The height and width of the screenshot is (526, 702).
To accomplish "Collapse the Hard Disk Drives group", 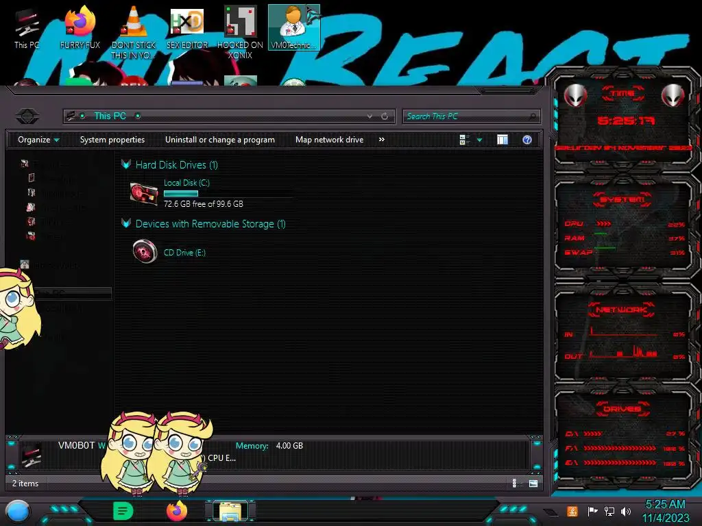I will [x=126, y=164].
